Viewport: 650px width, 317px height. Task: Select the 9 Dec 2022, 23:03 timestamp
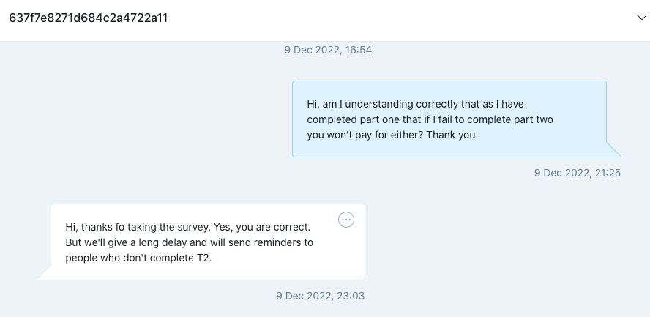320,296
